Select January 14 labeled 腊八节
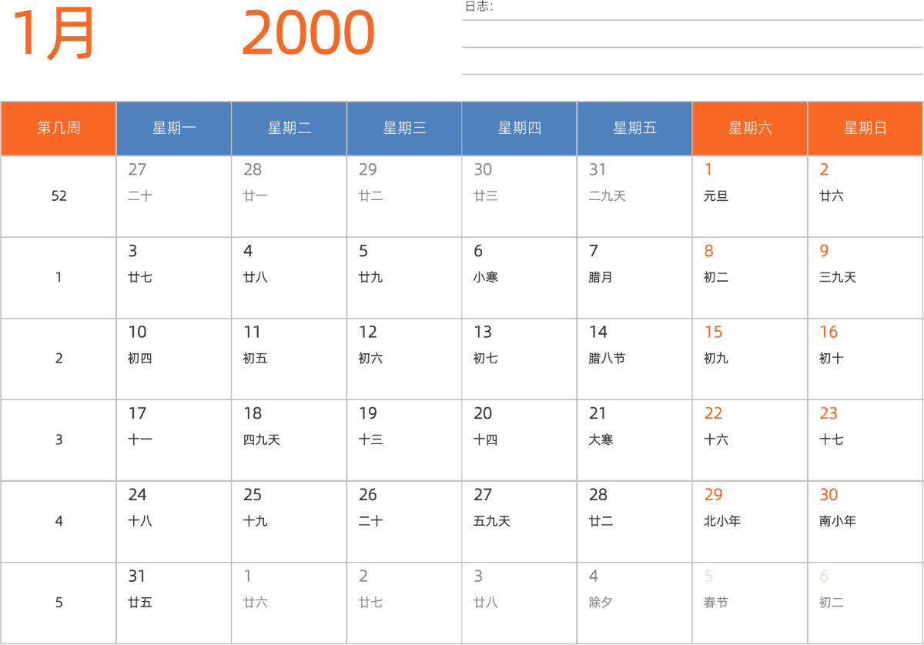924x645 pixels. tap(634, 359)
